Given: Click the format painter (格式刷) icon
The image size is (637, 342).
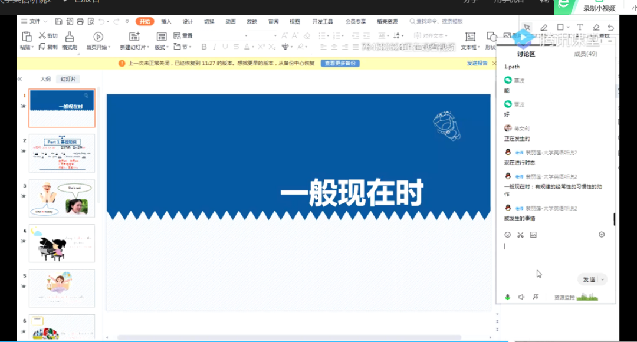Looking at the screenshot, I should point(70,37).
